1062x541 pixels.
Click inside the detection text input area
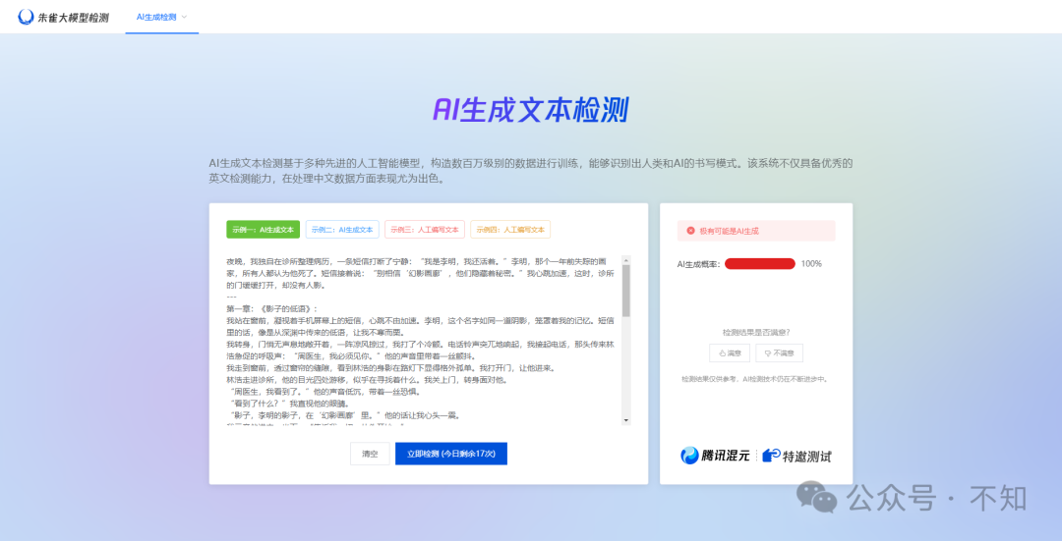coord(423,344)
